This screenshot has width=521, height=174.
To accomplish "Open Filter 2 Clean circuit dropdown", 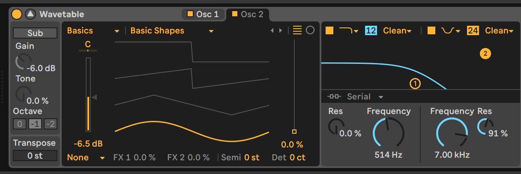I will [499, 31].
